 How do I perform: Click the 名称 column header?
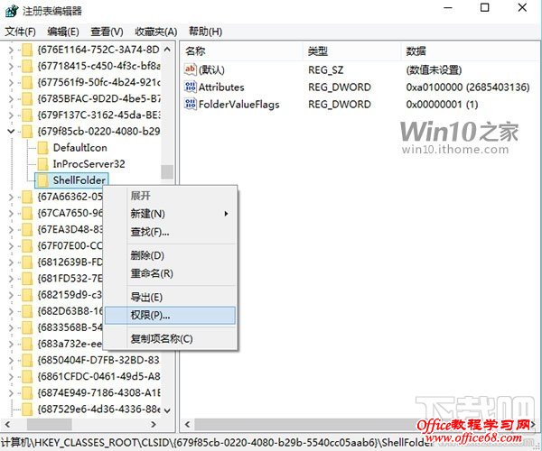241,51
